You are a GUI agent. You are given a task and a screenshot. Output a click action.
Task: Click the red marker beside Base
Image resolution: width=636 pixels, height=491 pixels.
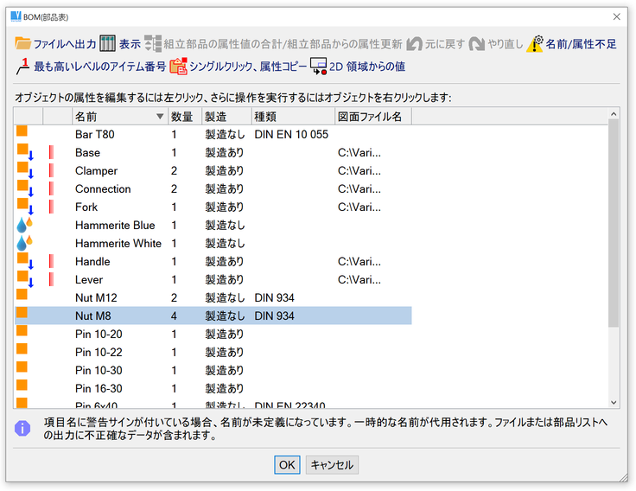click(x=51, y=153)
